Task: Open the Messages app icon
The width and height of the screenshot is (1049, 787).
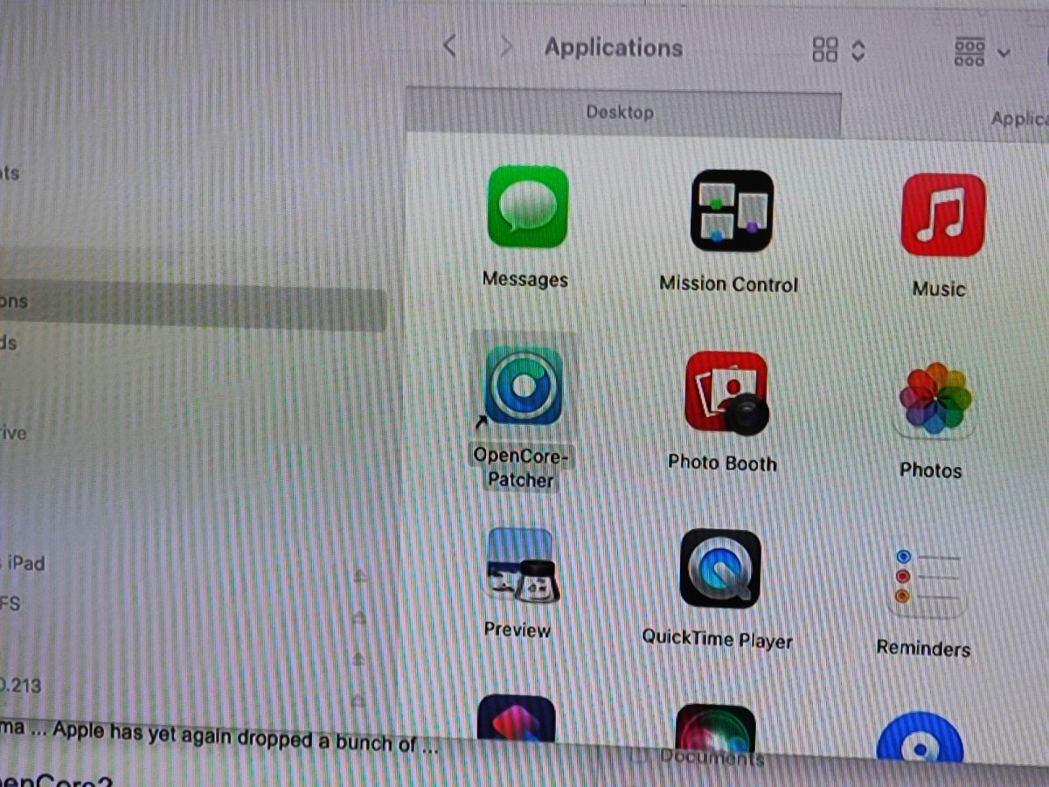Action: point(527,208)
